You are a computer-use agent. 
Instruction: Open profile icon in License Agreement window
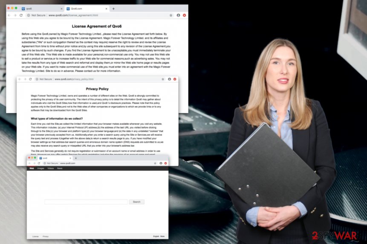[178, 15]
